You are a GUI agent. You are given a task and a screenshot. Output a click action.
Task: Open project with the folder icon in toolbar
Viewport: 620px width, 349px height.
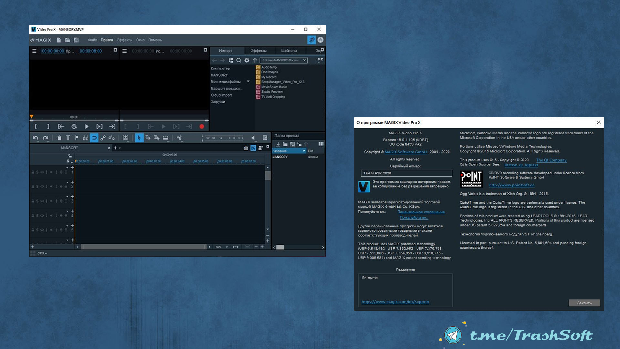(x=67, y=40)
